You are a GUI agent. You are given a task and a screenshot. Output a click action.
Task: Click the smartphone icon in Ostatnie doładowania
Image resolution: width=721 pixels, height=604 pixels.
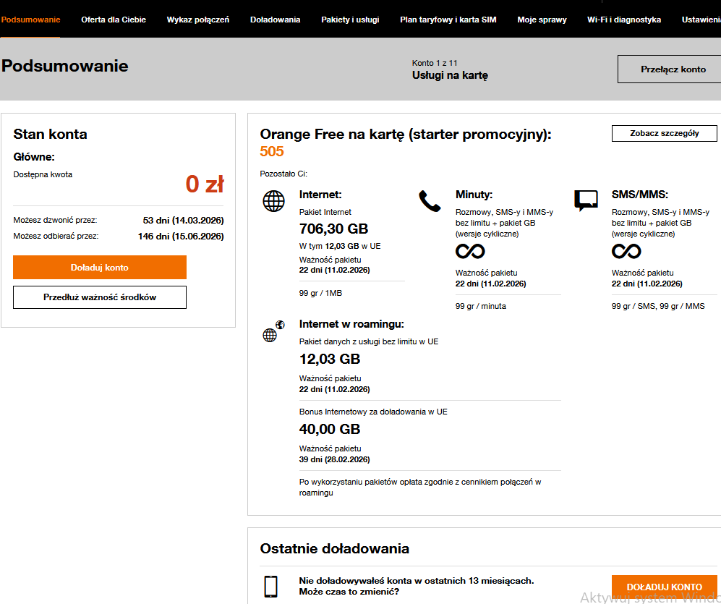(271, 586)
